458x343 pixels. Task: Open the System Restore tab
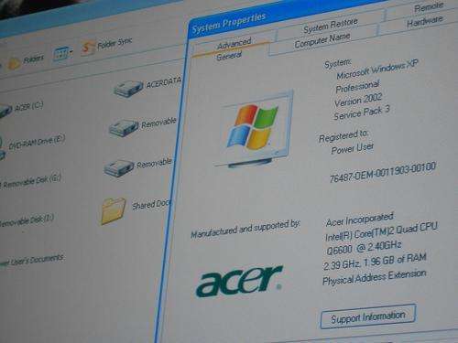click(x=331, y=26)
